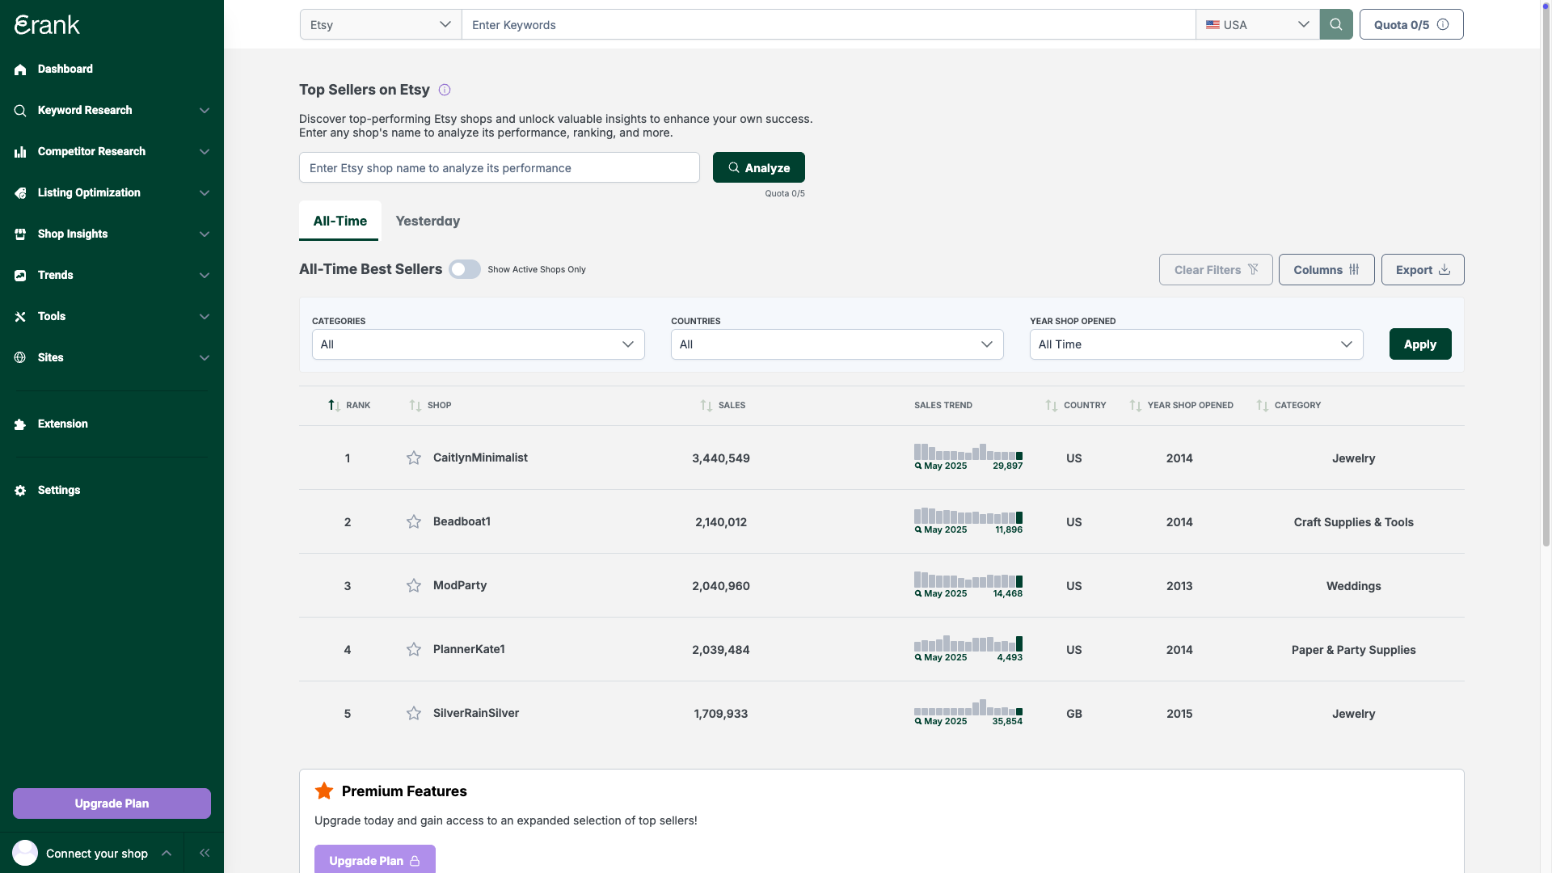Click the Apply filters button
1552x873 pixels.
[x=1419, y=344]
